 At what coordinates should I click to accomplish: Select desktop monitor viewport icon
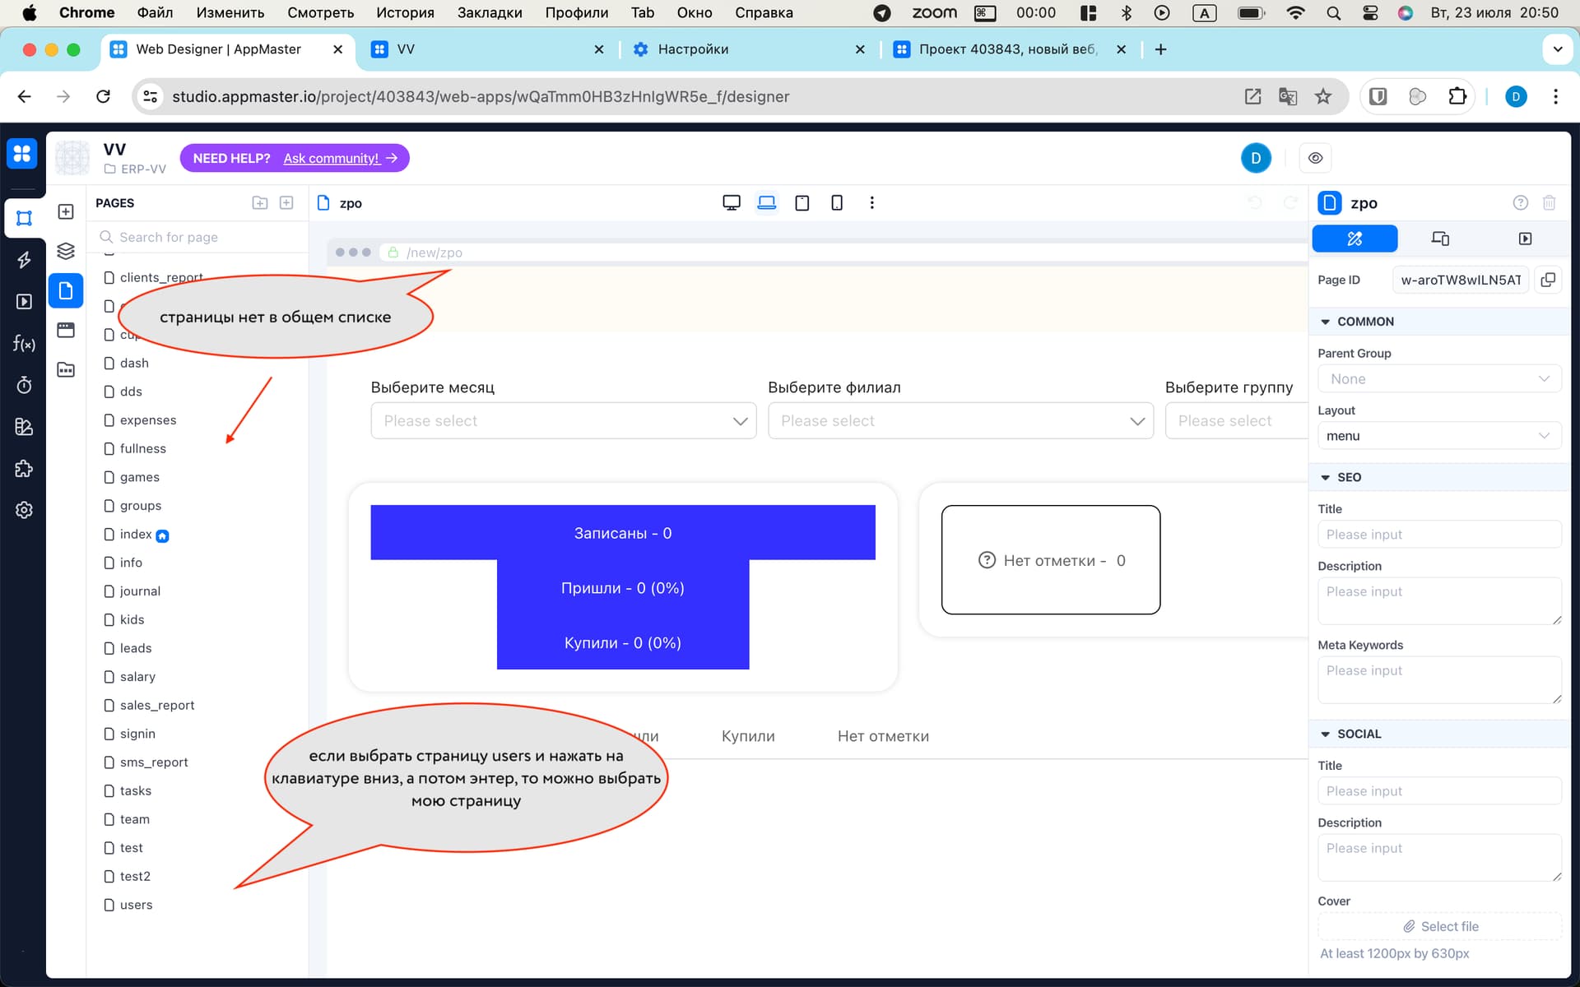tap(731, 203)
